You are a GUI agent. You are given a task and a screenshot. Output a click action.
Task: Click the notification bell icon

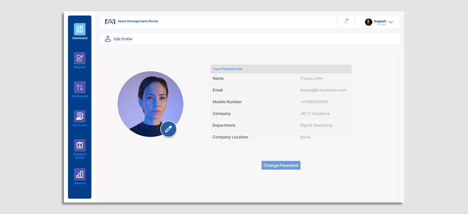346,21
